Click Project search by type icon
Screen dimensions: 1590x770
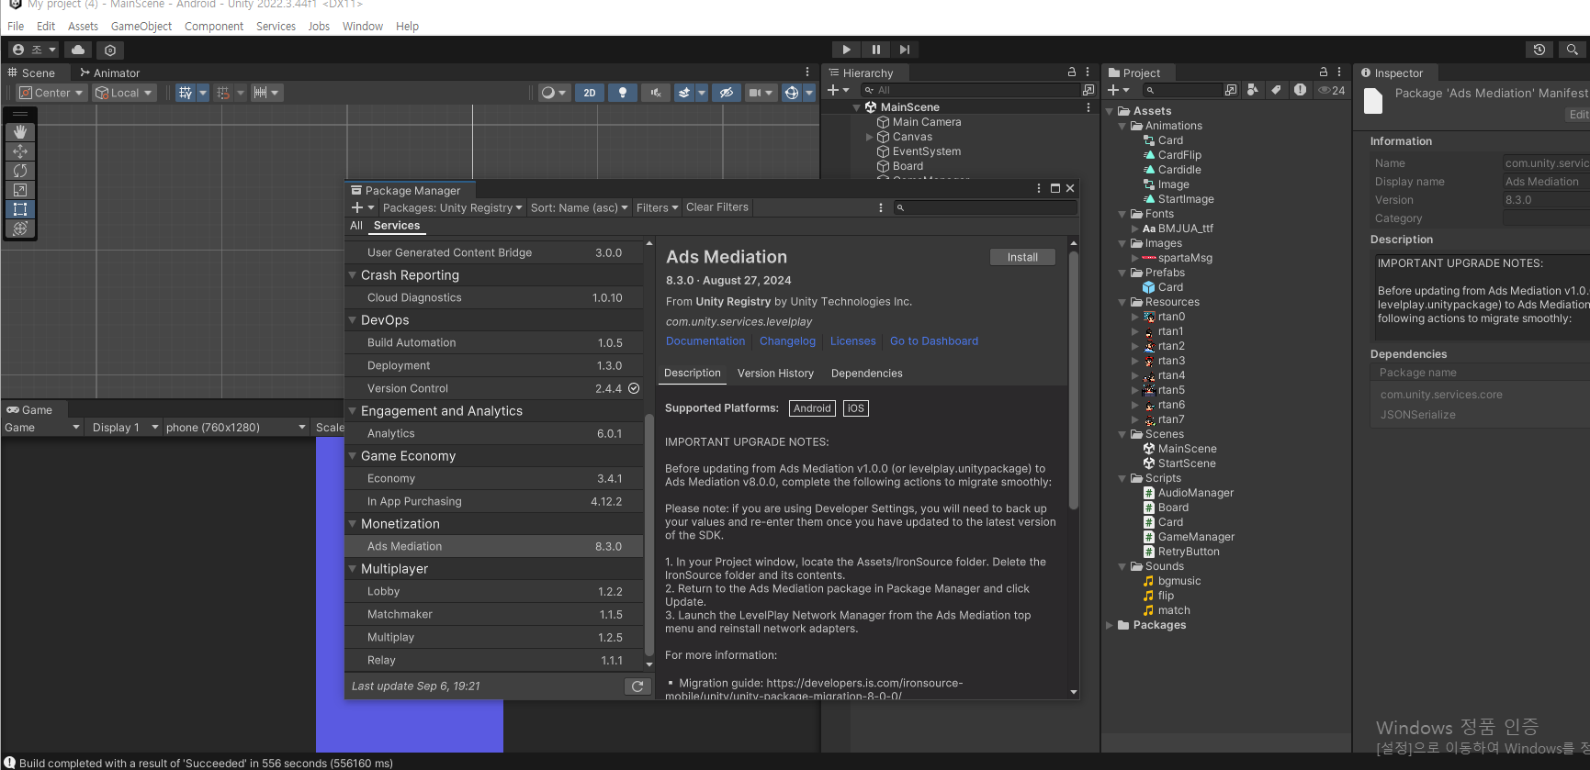pyautogui.click(x=1253, y=90)
